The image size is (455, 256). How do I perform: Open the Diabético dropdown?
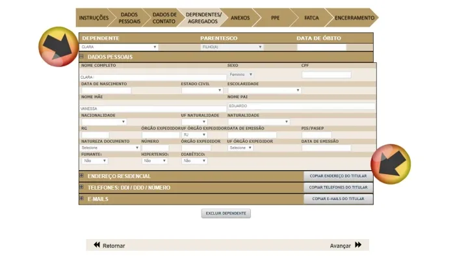194,160
